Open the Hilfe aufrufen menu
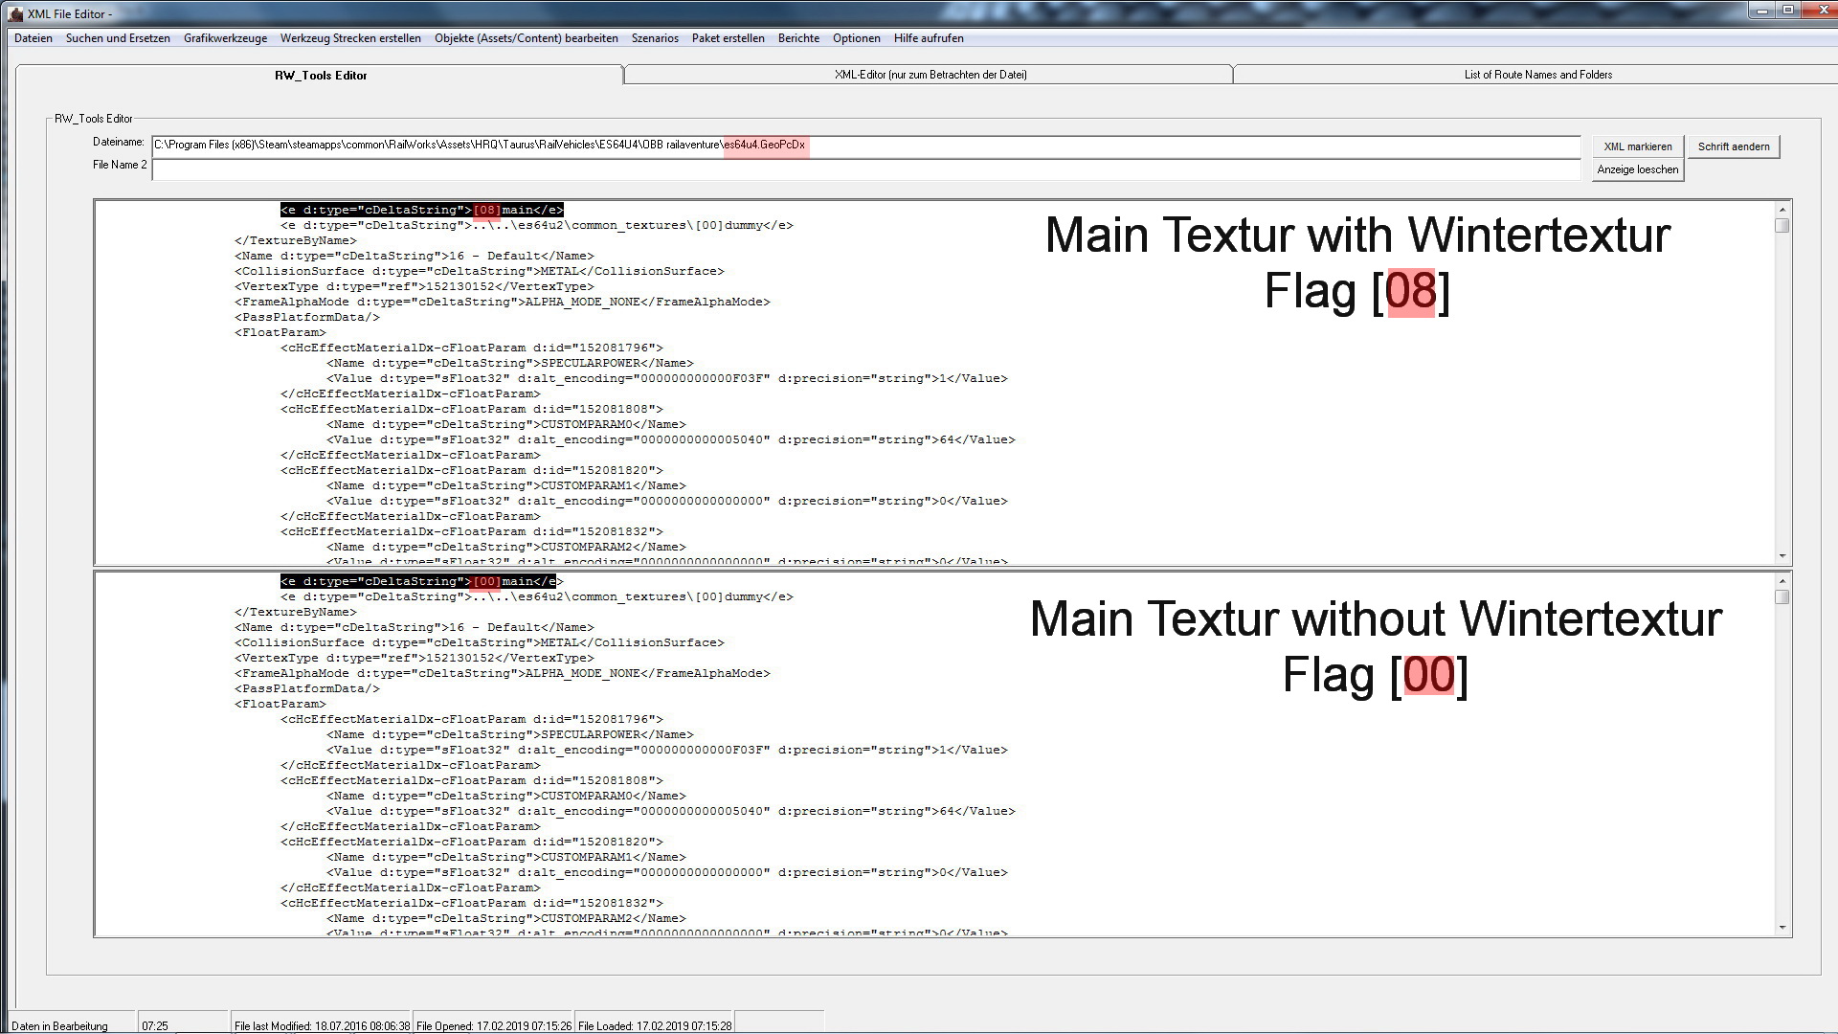This screenshot has width=1838, height=1034. pyautogui.click(x=929, y=38)
